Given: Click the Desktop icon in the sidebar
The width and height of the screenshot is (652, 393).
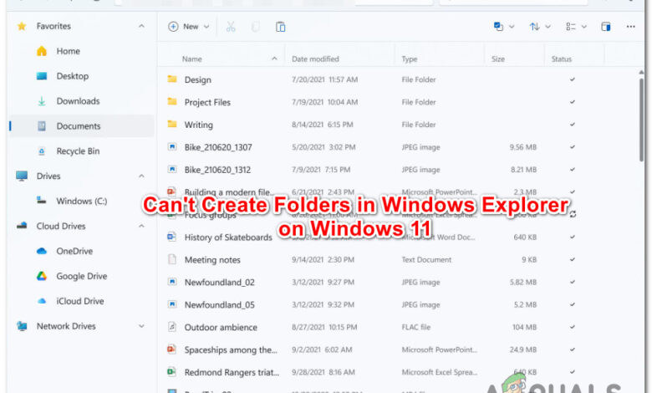Looking at the screenshot, I should [x=42, y=76].
